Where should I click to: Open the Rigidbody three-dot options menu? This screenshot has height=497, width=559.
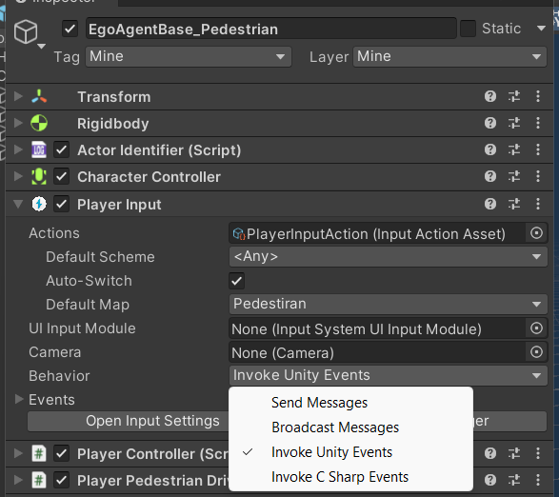click(x=538, y=123)
